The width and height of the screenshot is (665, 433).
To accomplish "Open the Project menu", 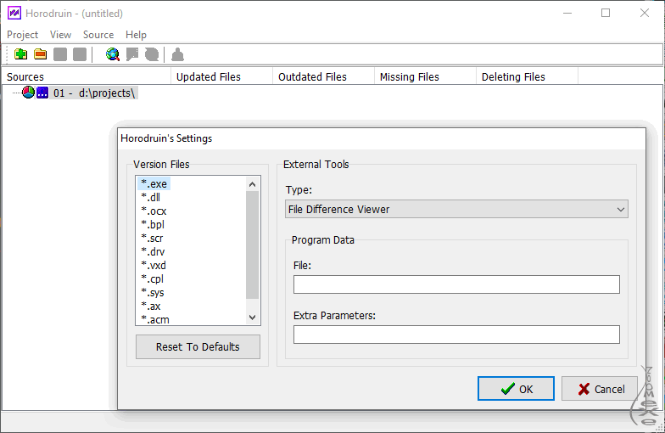I will (23, 35).
